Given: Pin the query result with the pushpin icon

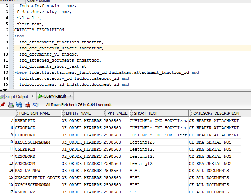Looking at the screenshot, I should click(3, 105).
